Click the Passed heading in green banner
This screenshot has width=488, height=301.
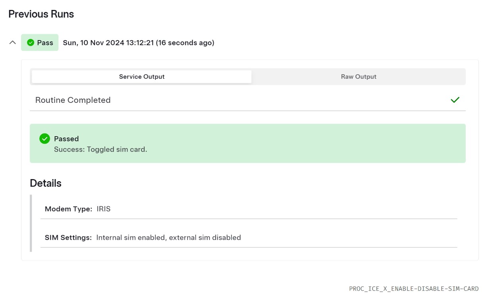coord(66,139)
